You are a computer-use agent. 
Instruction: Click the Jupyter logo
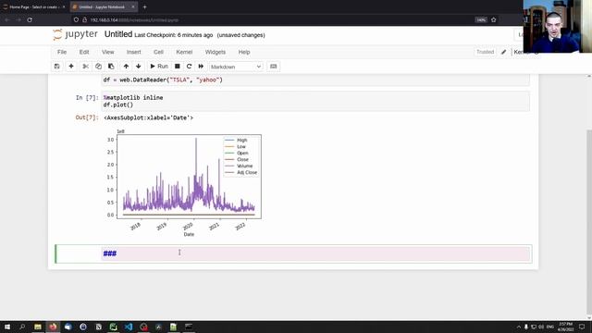[75, 34]
